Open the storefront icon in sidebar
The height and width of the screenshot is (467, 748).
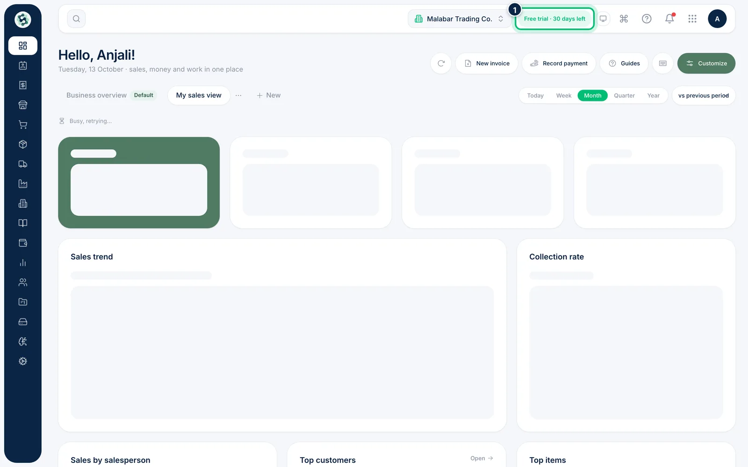point(22,105)
